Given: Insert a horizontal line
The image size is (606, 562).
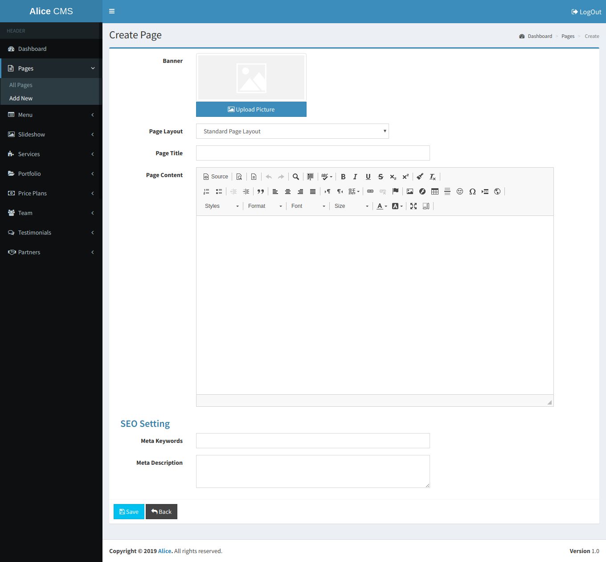Looking at the screenshot, I should (447, 191).
